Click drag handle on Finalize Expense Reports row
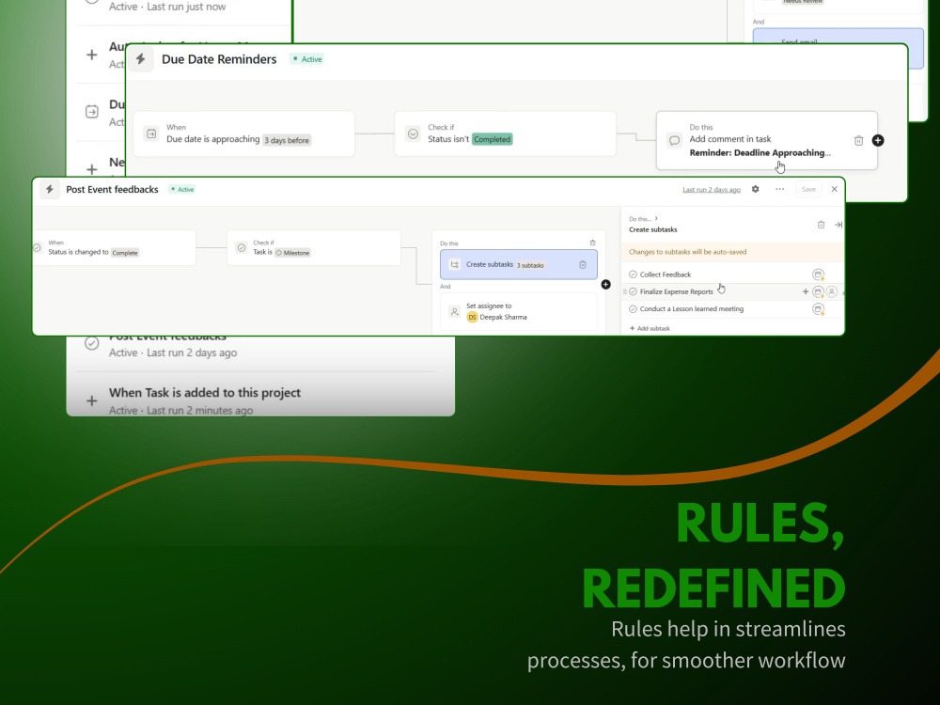This screenshot has height=705, width=940. coord(625,292)
